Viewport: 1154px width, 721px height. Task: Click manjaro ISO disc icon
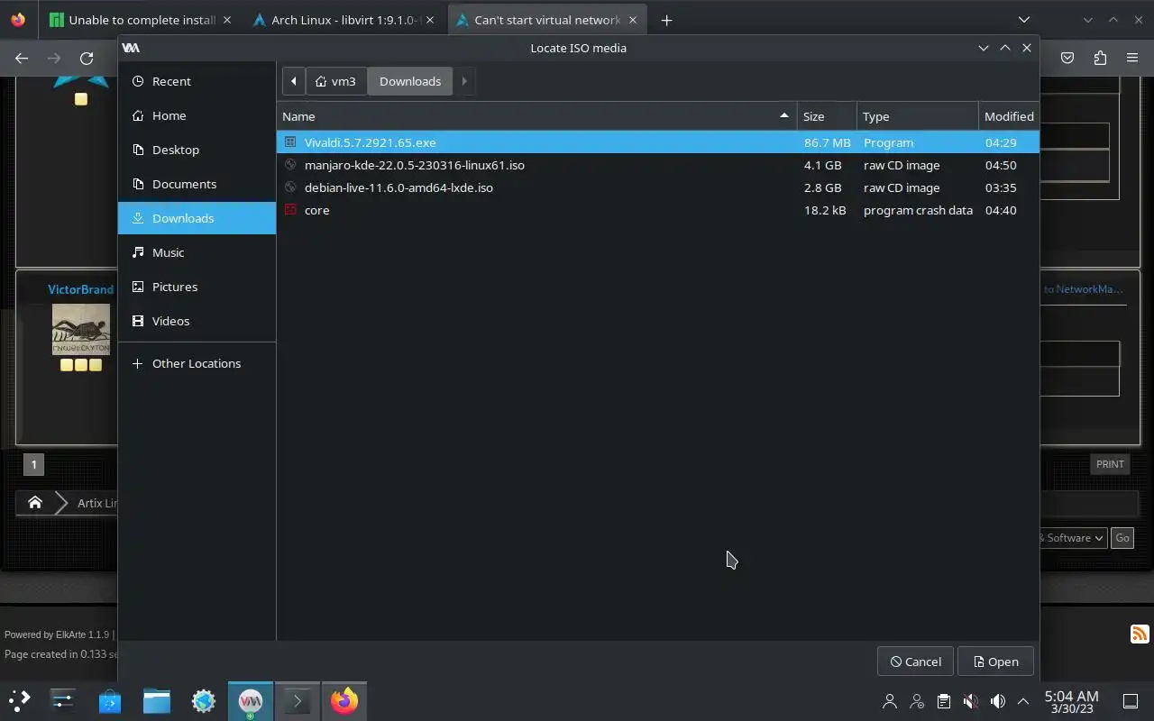point(290,165)
